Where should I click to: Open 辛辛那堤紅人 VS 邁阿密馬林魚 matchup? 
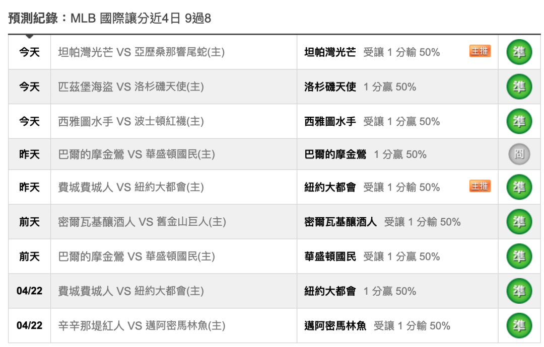(142, 325)
